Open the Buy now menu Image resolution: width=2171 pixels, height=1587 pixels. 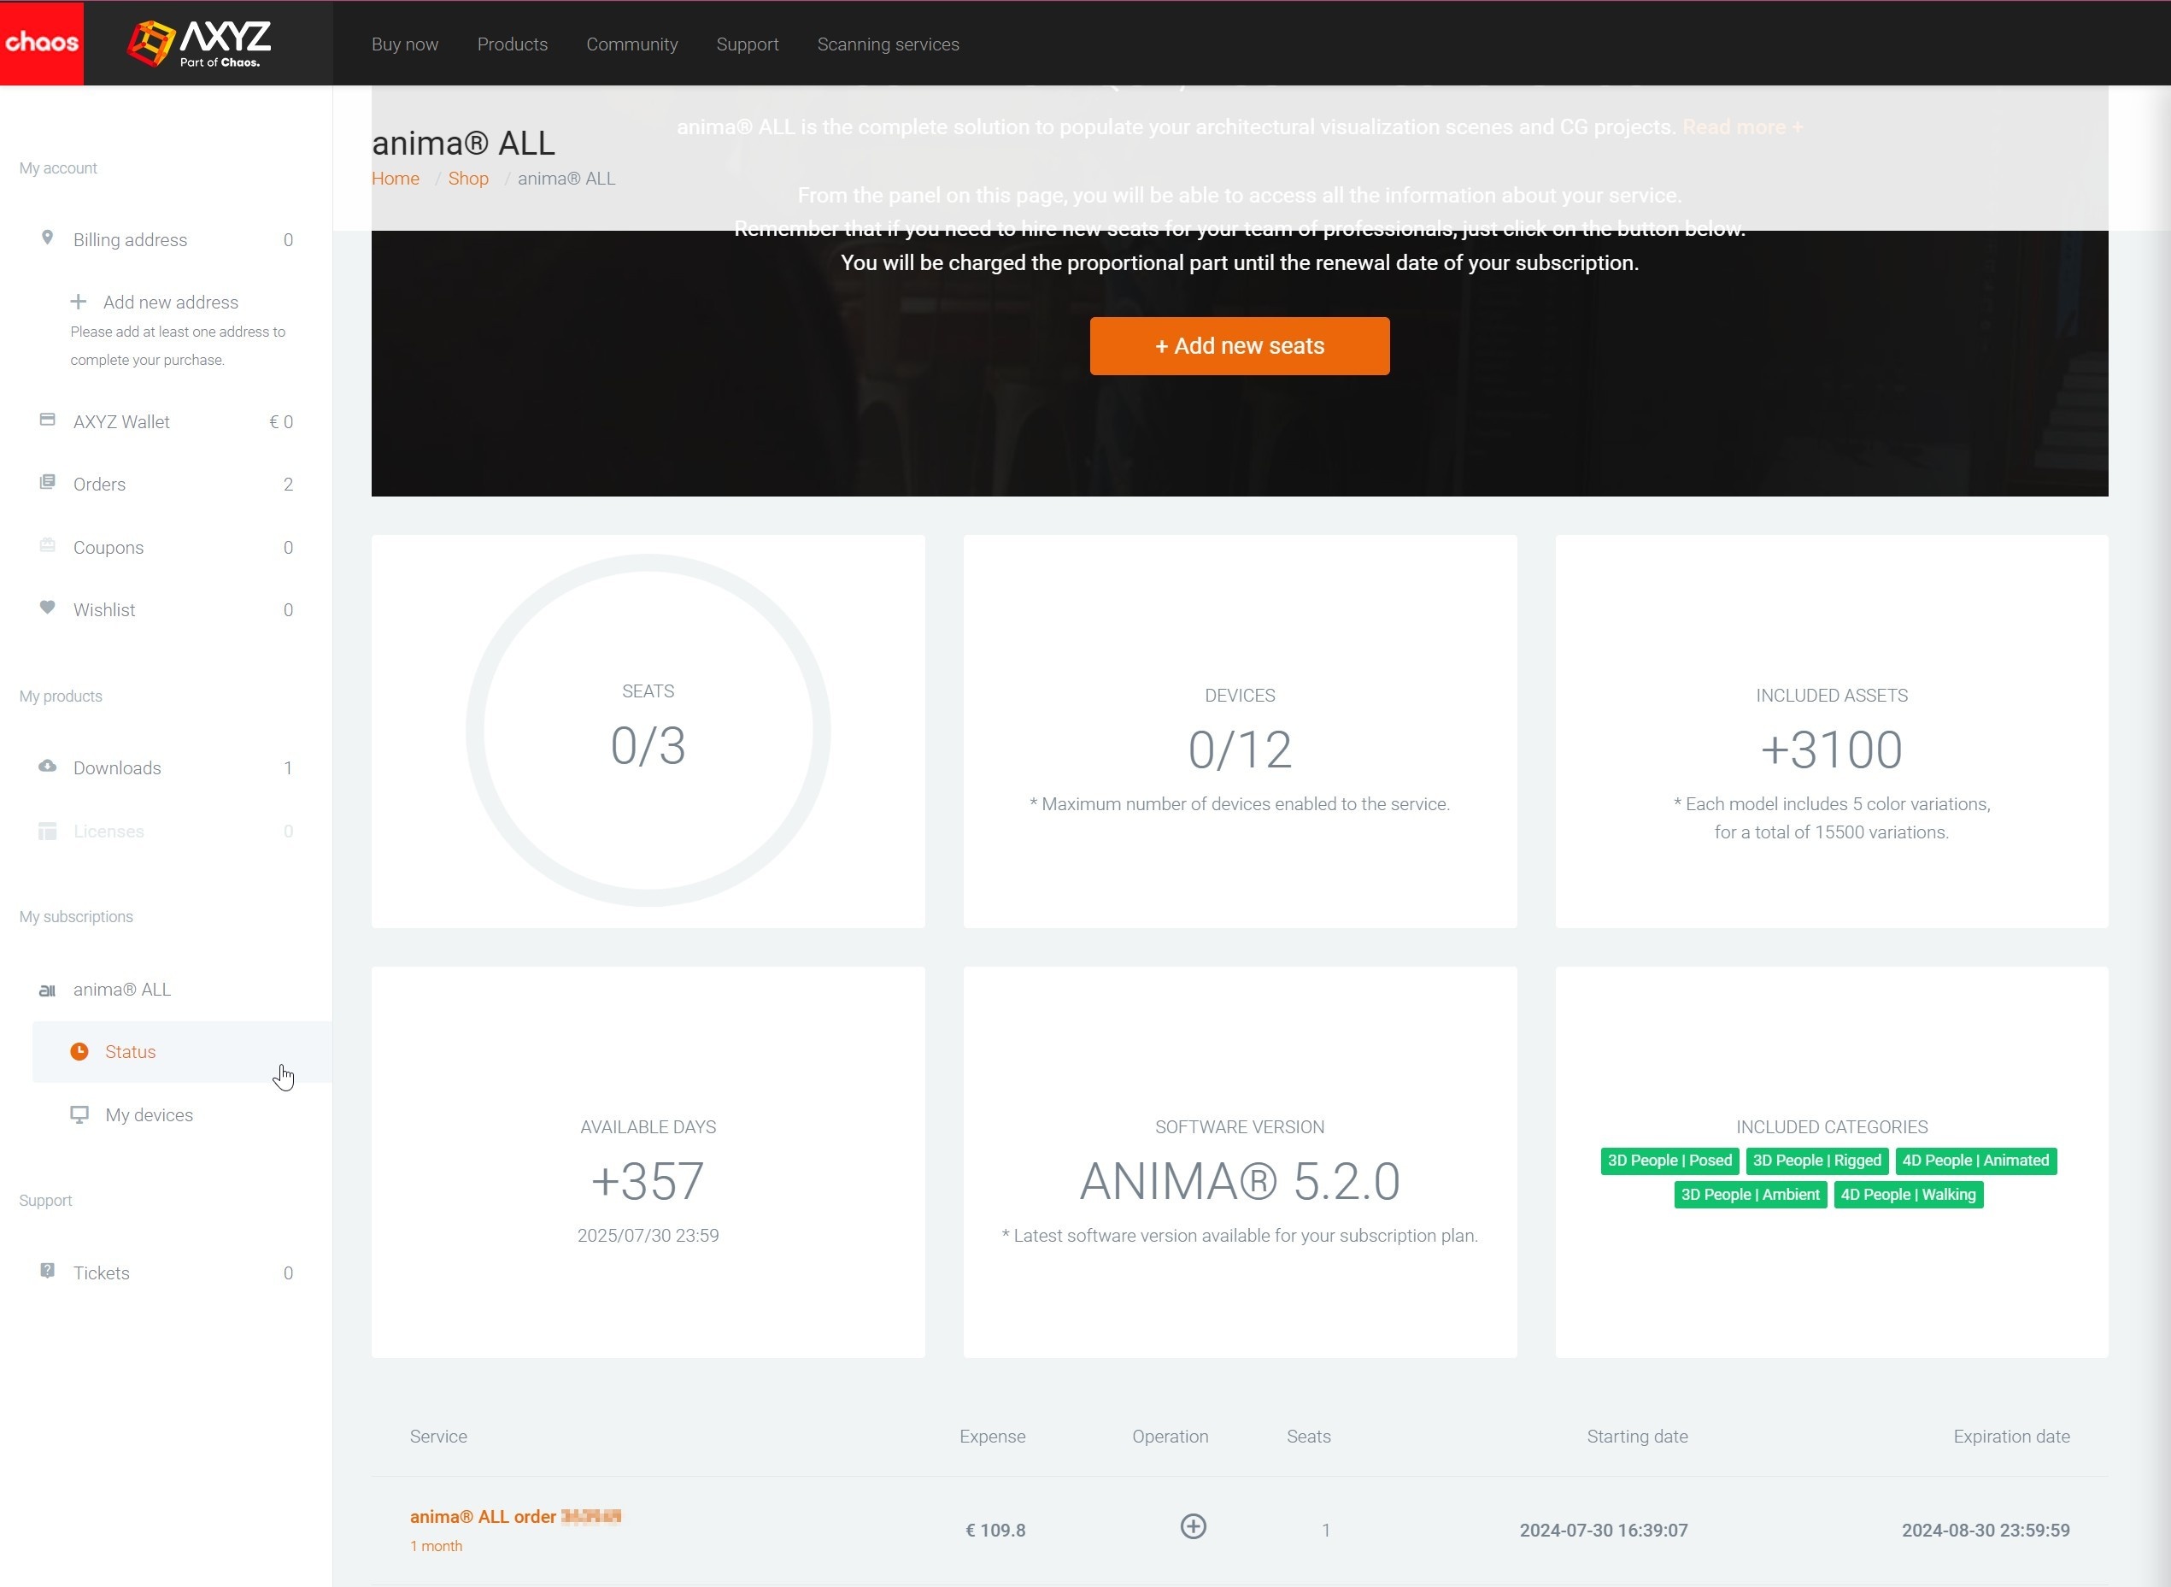[405, 44]
